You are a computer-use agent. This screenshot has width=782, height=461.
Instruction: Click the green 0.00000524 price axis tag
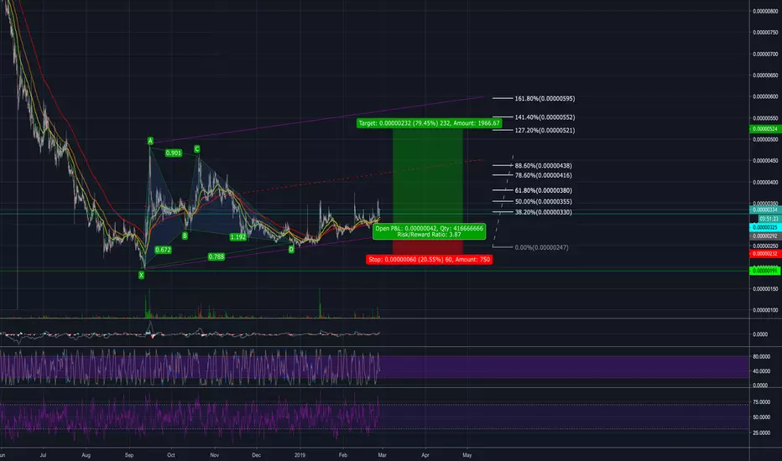(765, 129)
